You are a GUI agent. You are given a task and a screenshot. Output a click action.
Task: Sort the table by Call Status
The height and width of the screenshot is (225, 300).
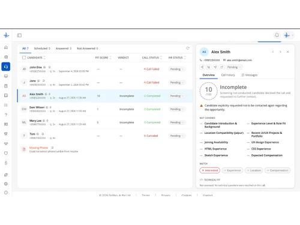(152, 58)
